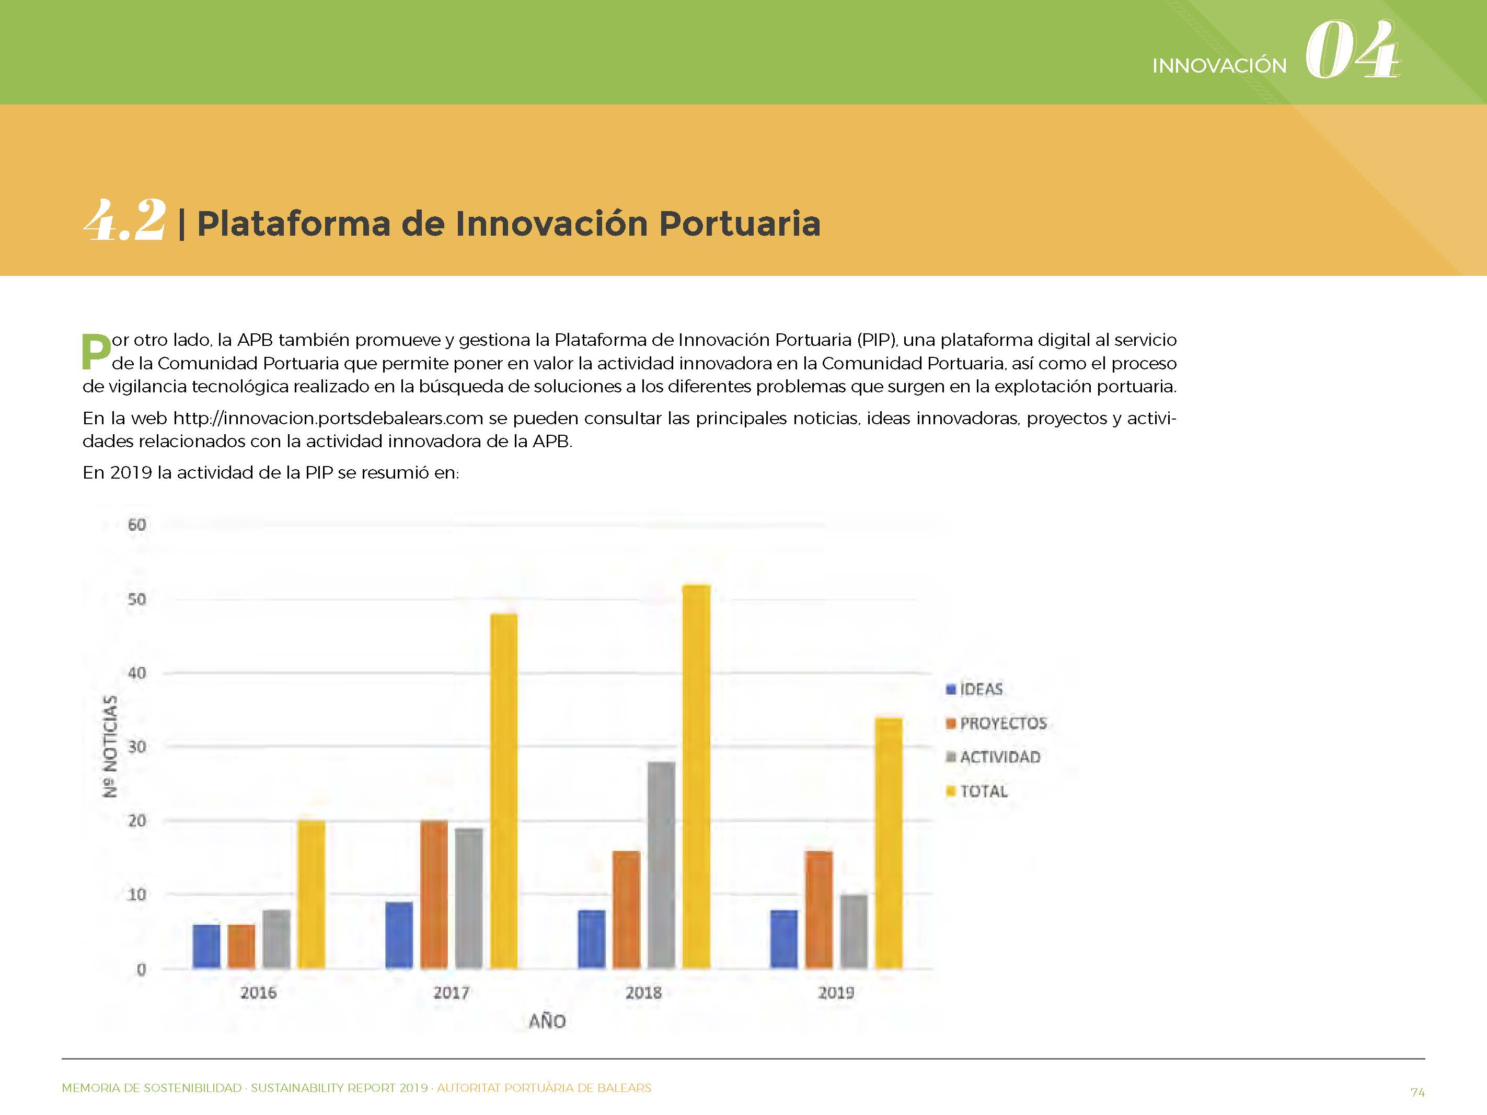Click the 2019 orange PROYECTOS bar
Image resolution: width=1487 pixels, height=1115 pixels.
pyautogui.click(x=819, y=909)
